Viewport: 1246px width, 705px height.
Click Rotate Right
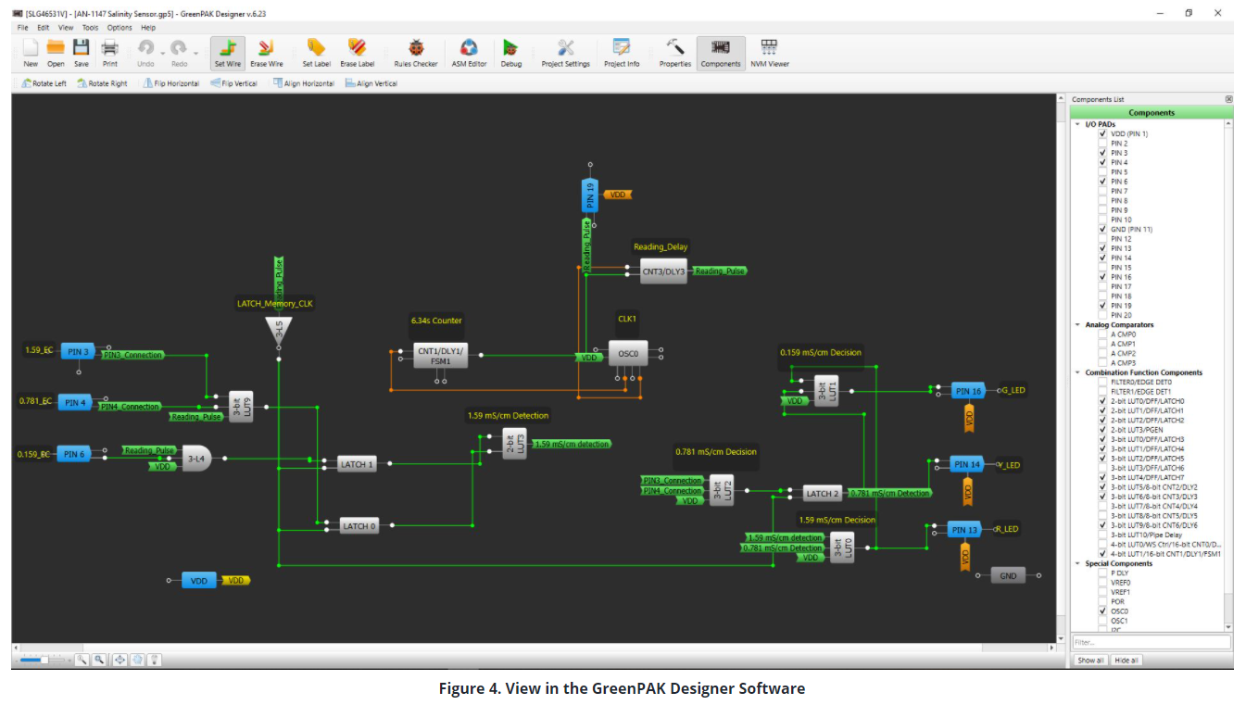click(102, 83)
